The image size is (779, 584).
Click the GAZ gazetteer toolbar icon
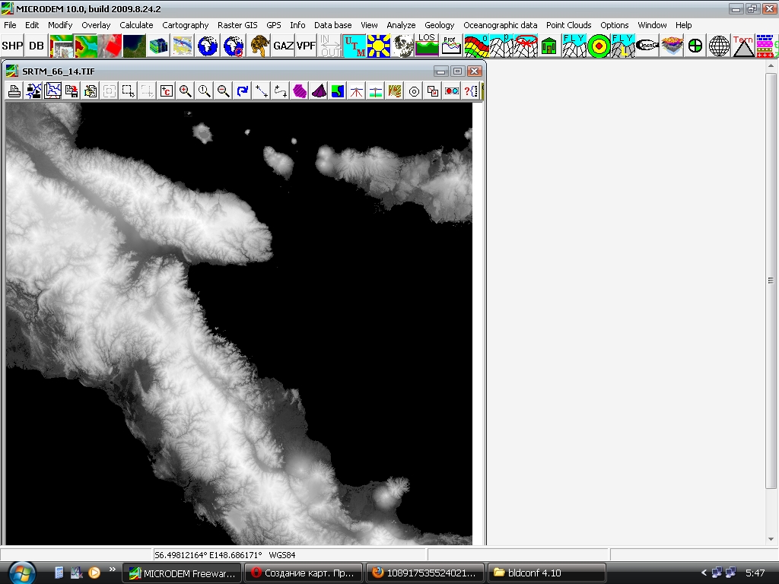pos(283,46)
